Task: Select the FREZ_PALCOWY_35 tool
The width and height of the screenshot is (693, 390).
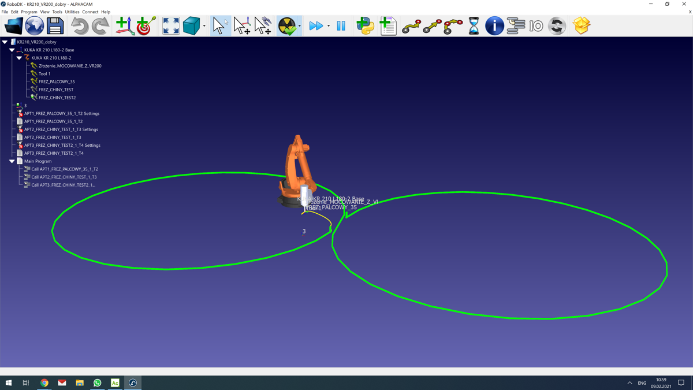Action: point(57,82)
